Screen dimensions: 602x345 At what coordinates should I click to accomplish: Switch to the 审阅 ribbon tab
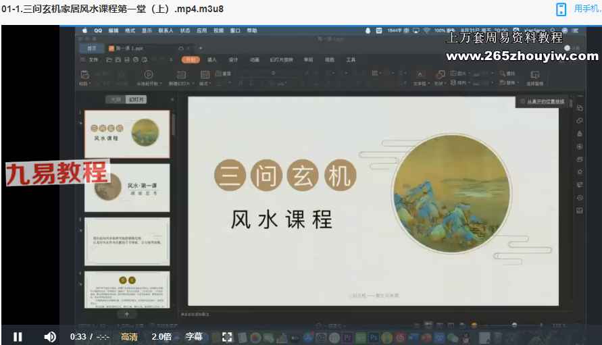pos(308,60)
